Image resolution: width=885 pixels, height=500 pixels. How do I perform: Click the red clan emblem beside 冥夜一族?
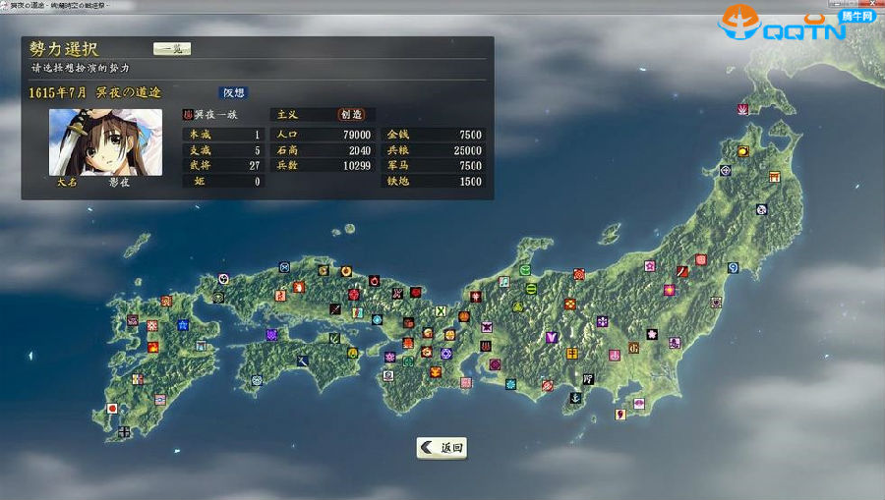coord(188,115)
